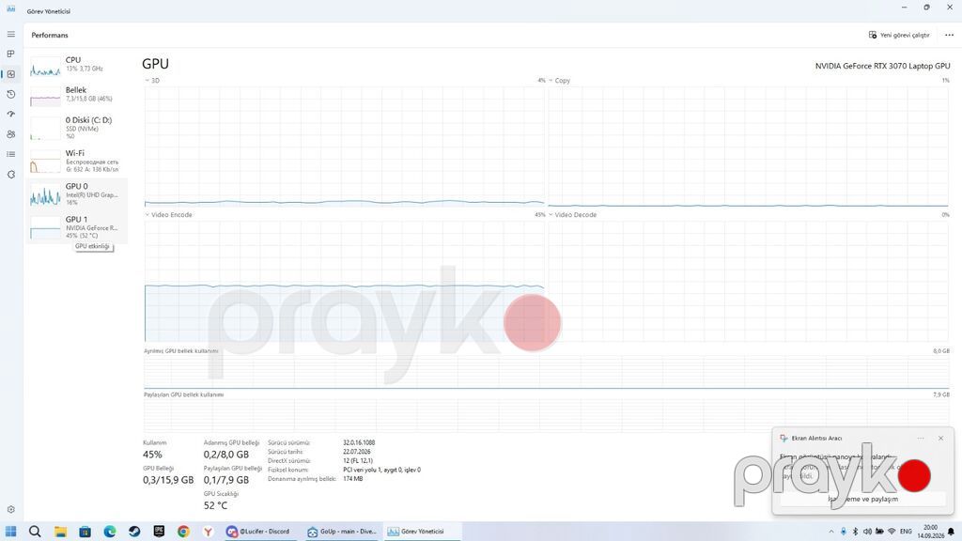Run new task via Yeni görevi çalıştır
The height and width of the screenshot is (541, 962).
899,35
